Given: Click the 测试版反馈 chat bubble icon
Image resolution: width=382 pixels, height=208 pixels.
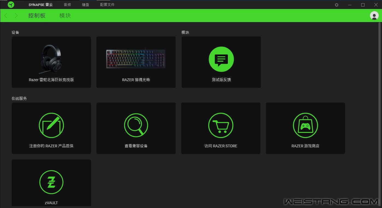Looking at the screenshot, I should (221, 59).
